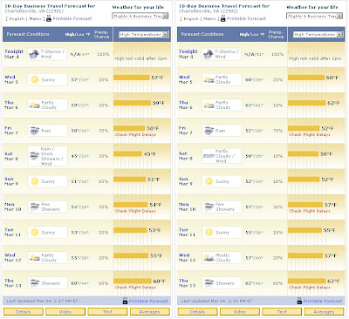
Task: Switch left panel units to Metric
Action: (36, 18)
